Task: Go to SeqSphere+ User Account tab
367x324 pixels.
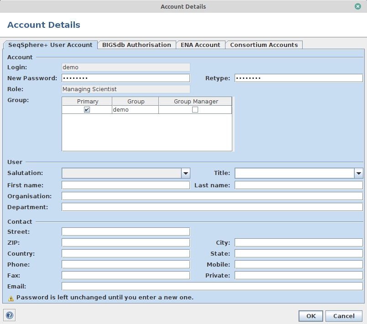Action: pos(50,45)
